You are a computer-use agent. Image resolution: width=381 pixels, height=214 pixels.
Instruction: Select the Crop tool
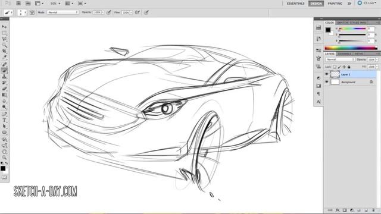coord(4,51)
